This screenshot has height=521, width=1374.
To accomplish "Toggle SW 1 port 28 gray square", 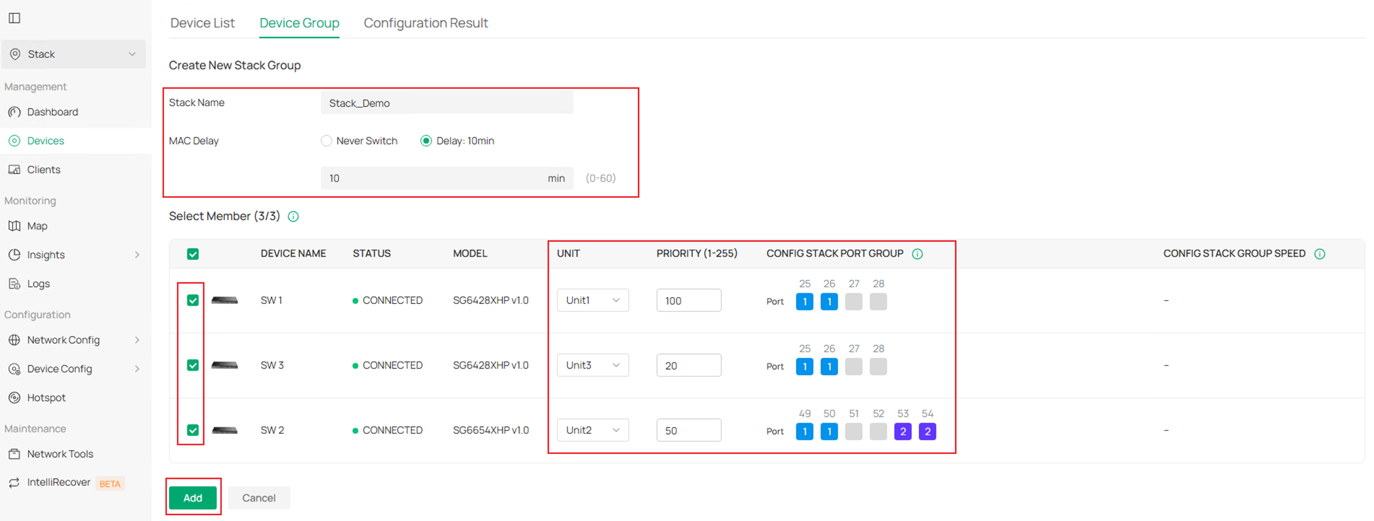I will click(878, 302).
